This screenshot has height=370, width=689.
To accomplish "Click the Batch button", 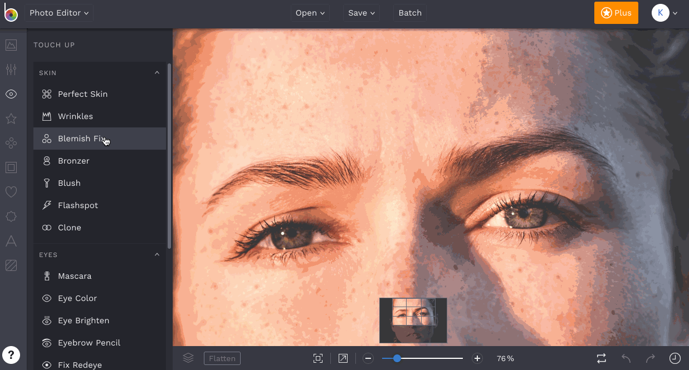I will tap(410, 13).
